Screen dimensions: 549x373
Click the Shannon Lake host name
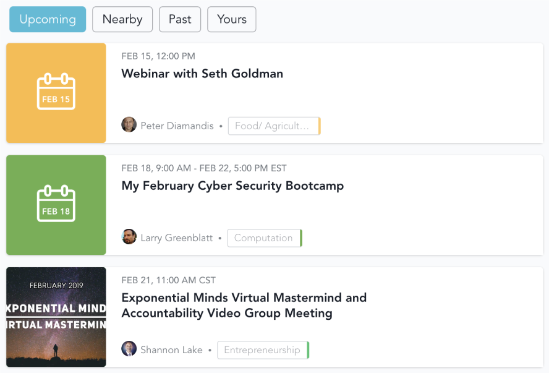tap(171, 350)
